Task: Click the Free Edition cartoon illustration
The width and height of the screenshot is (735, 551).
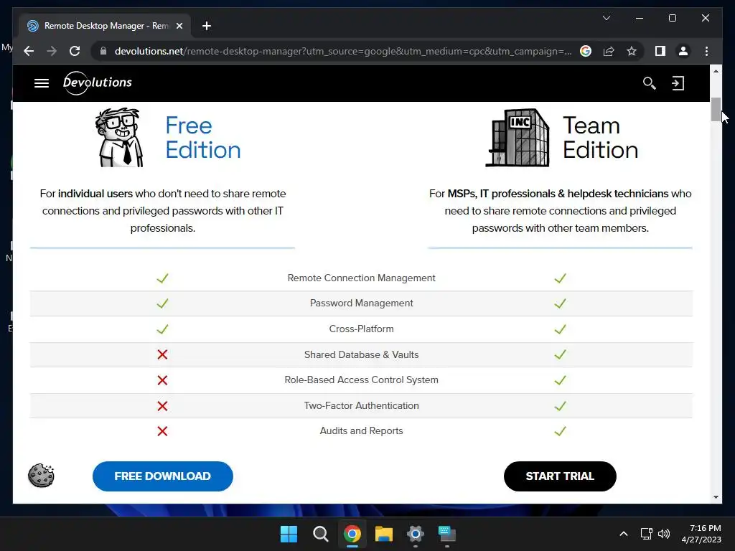Action: (120, 137)
